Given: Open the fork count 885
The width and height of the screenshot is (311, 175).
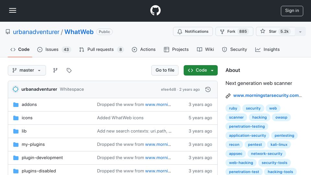Looking at the screenshot, I should click(243, 31).
